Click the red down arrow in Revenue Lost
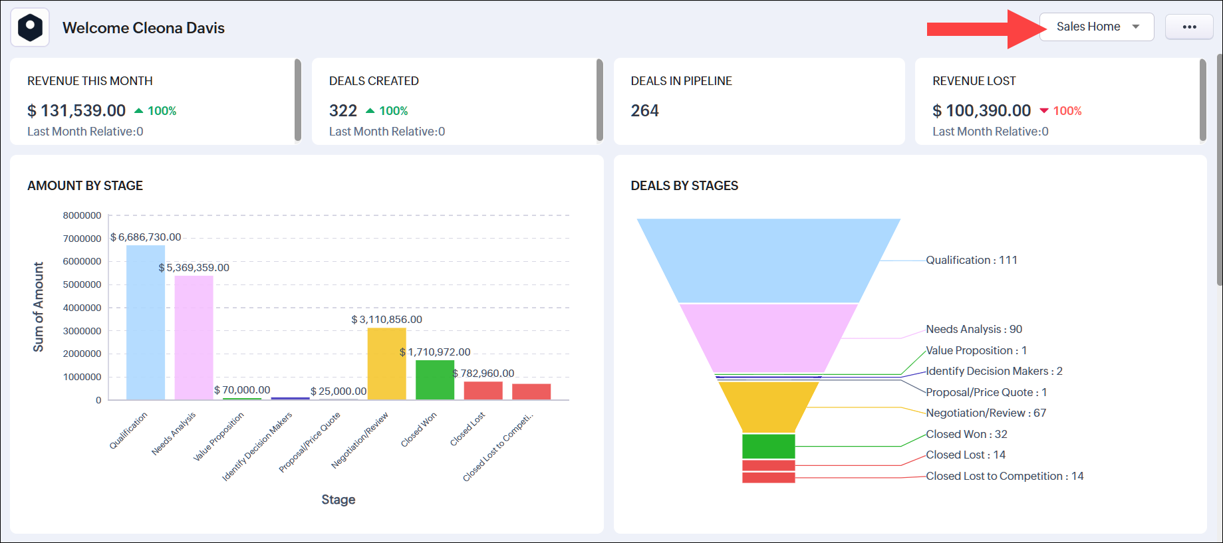 click(x=1044, y=111)
